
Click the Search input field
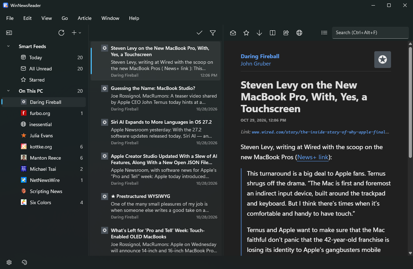click(x=370, y=33)
